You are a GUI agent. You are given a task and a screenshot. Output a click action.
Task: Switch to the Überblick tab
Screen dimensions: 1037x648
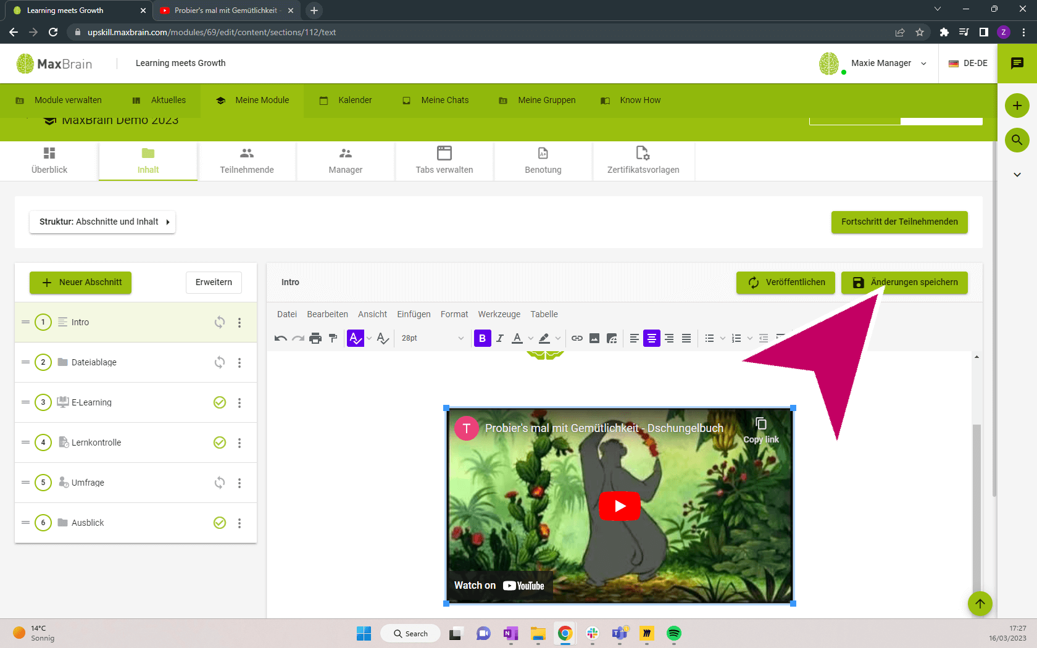coord(49,161)
